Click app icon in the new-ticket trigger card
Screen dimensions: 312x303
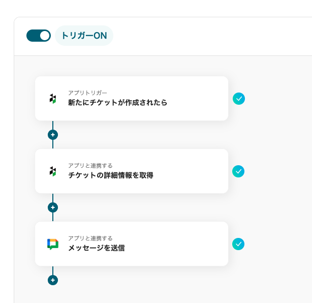(x=53, y=99)
